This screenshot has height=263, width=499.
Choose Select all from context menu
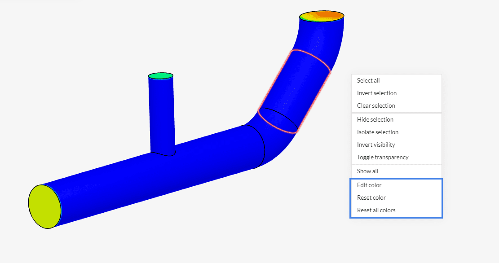pos(368,81)
